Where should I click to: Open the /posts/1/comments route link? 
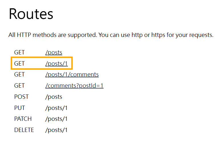pos(72,74)
